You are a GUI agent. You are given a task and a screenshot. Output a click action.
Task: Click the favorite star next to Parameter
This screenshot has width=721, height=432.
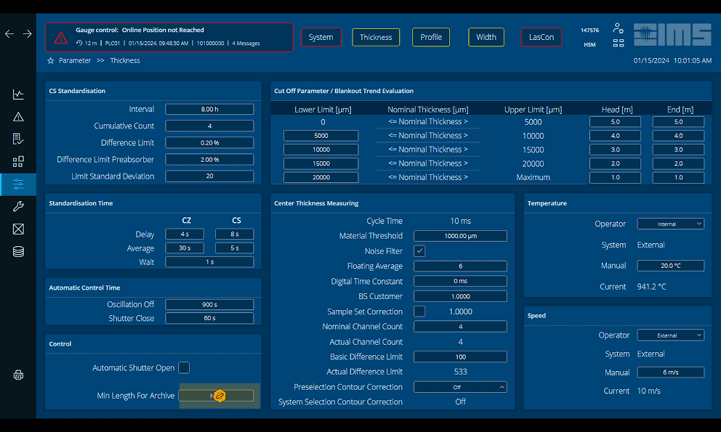(x=51, y=61)
